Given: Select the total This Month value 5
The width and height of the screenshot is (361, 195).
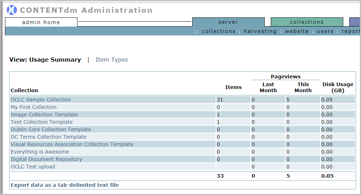Looking at the screenshot, I should point(288,176).
